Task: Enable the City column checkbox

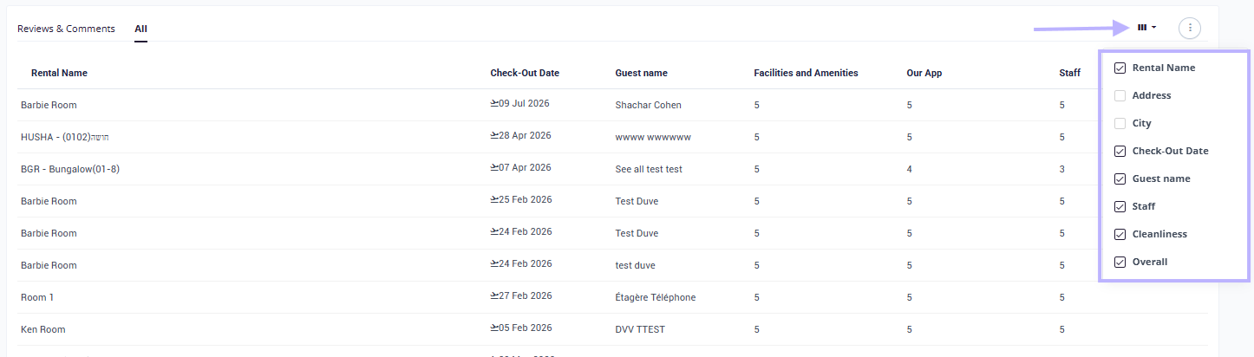Action: click(x=1120, y=123)
